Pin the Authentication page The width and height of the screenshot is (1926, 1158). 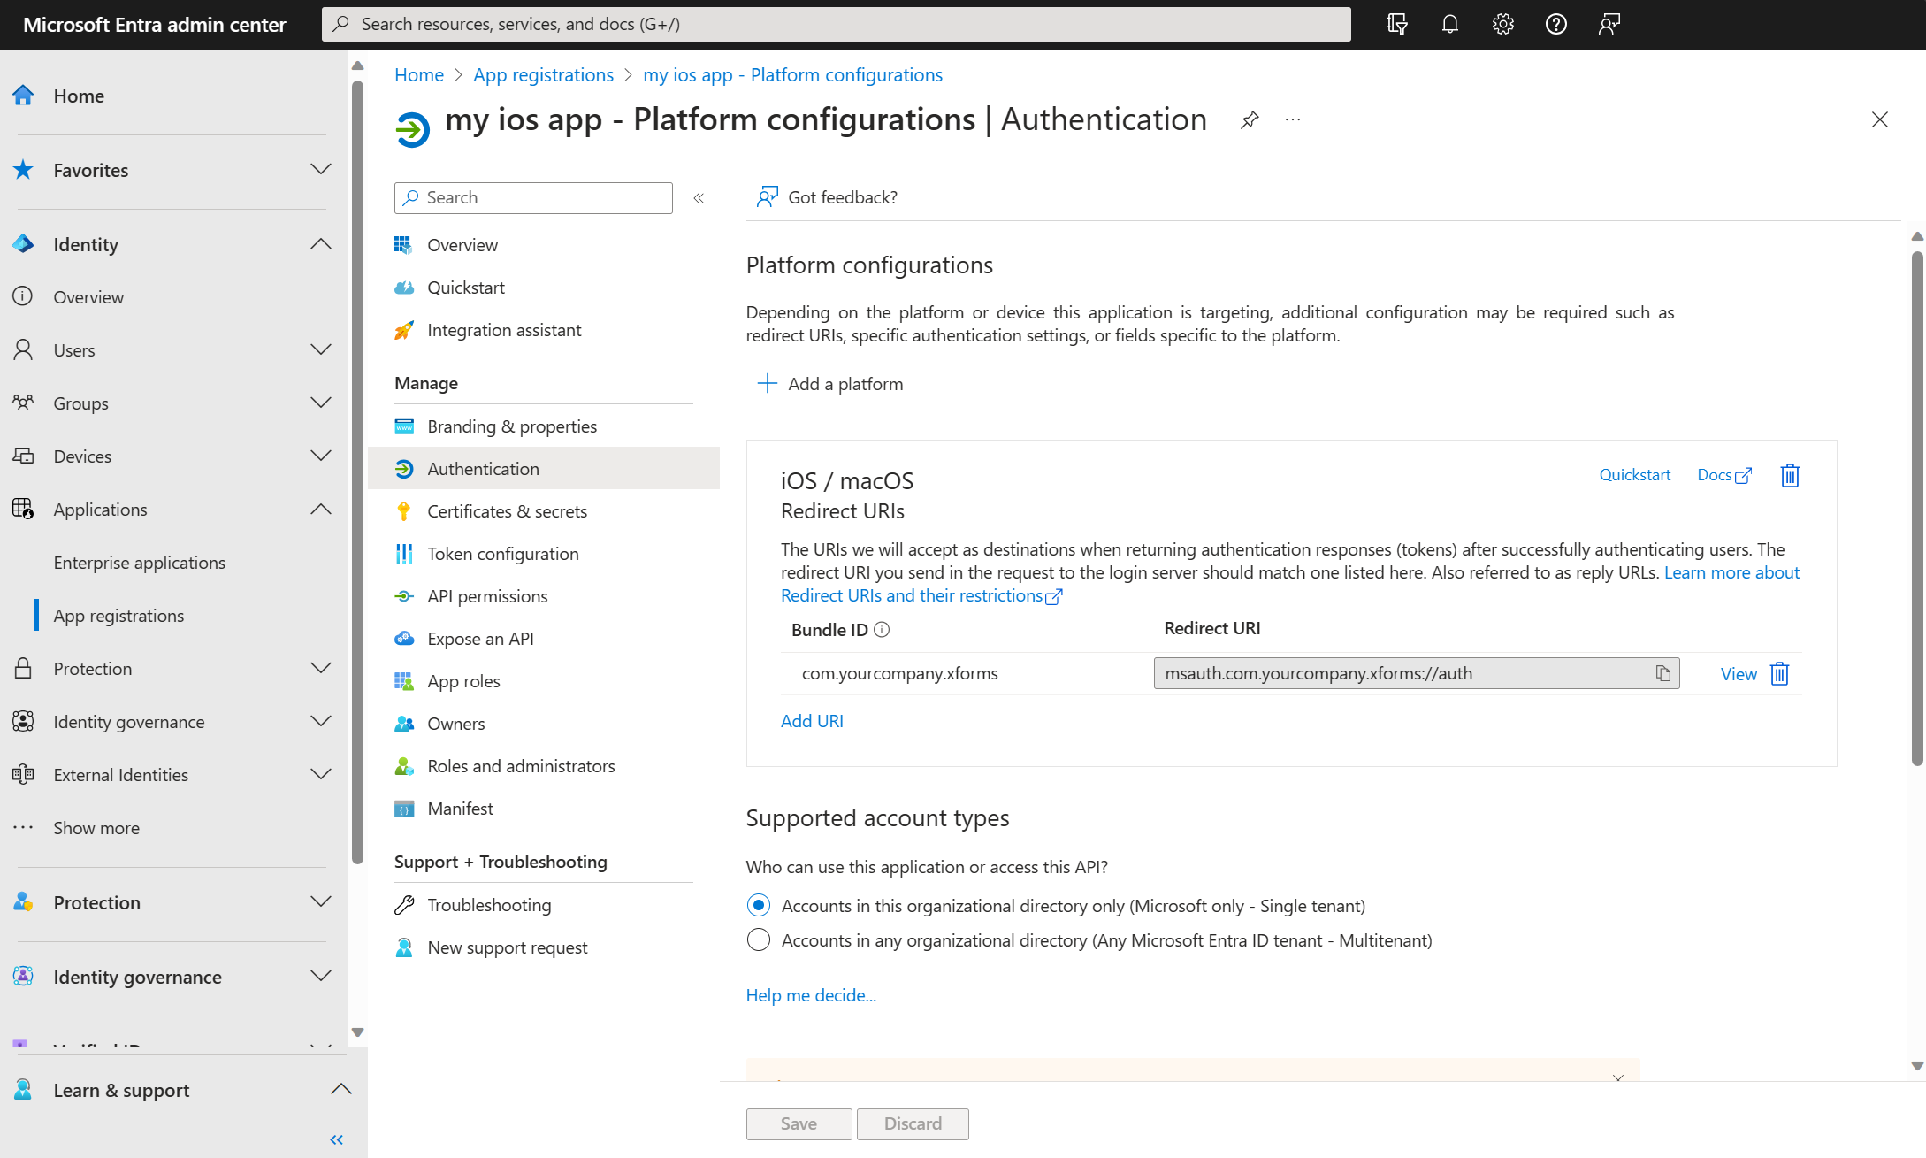[1249, 119]
